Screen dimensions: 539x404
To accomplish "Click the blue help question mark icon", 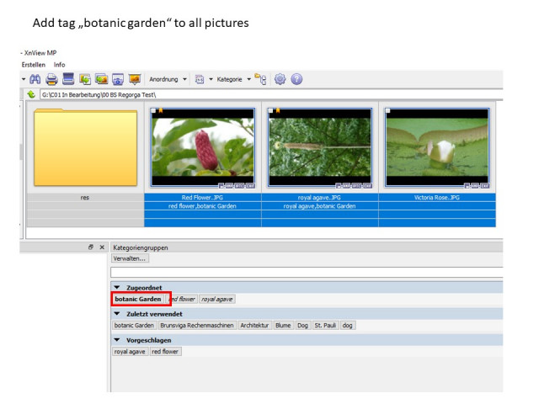I will [296, 79].
